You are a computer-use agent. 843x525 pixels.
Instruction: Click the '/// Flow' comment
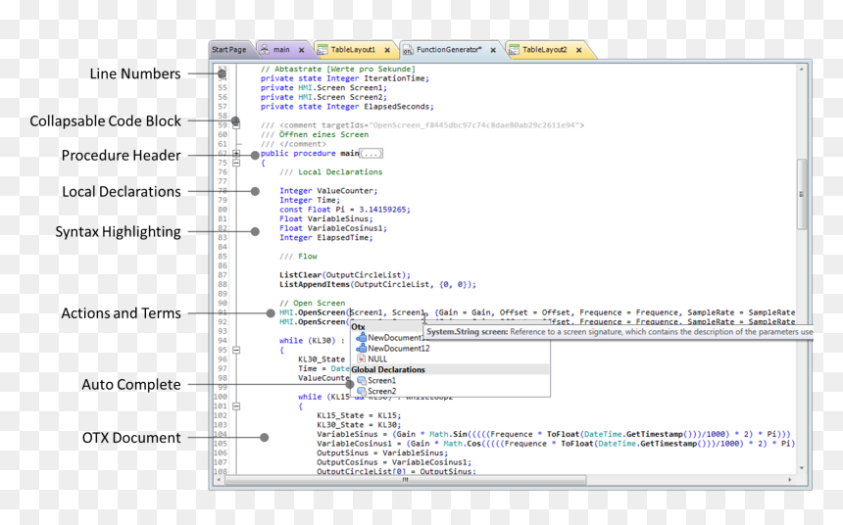pos(298,257)
